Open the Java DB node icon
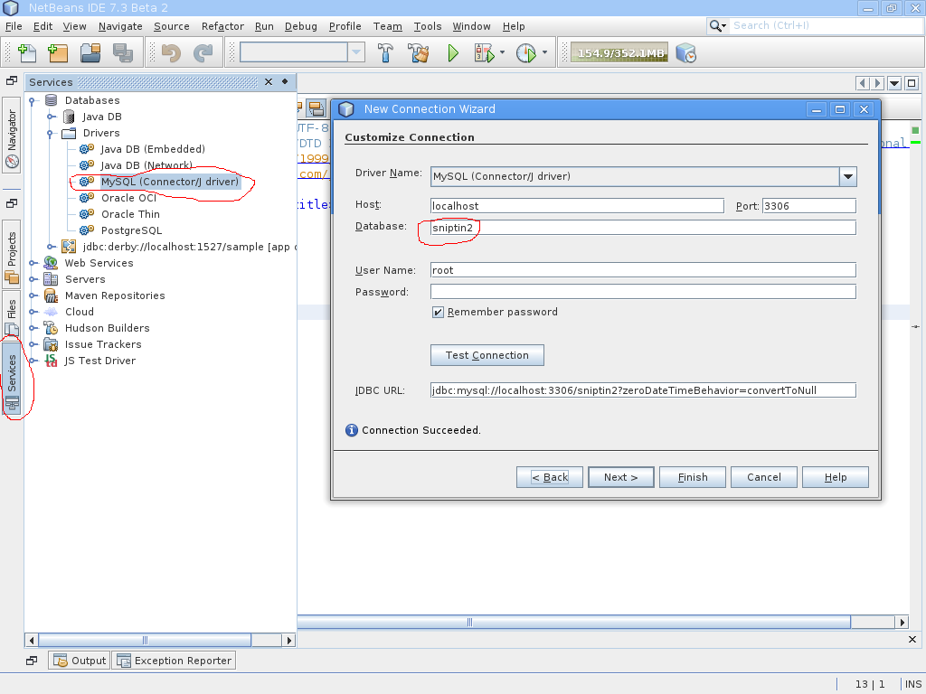Screen dimensions: 926x694 (70, 116)
